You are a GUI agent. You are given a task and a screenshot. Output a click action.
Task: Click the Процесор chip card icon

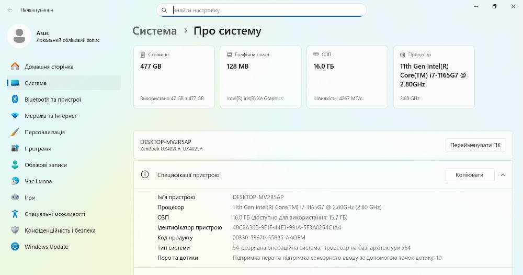point(403,54)
